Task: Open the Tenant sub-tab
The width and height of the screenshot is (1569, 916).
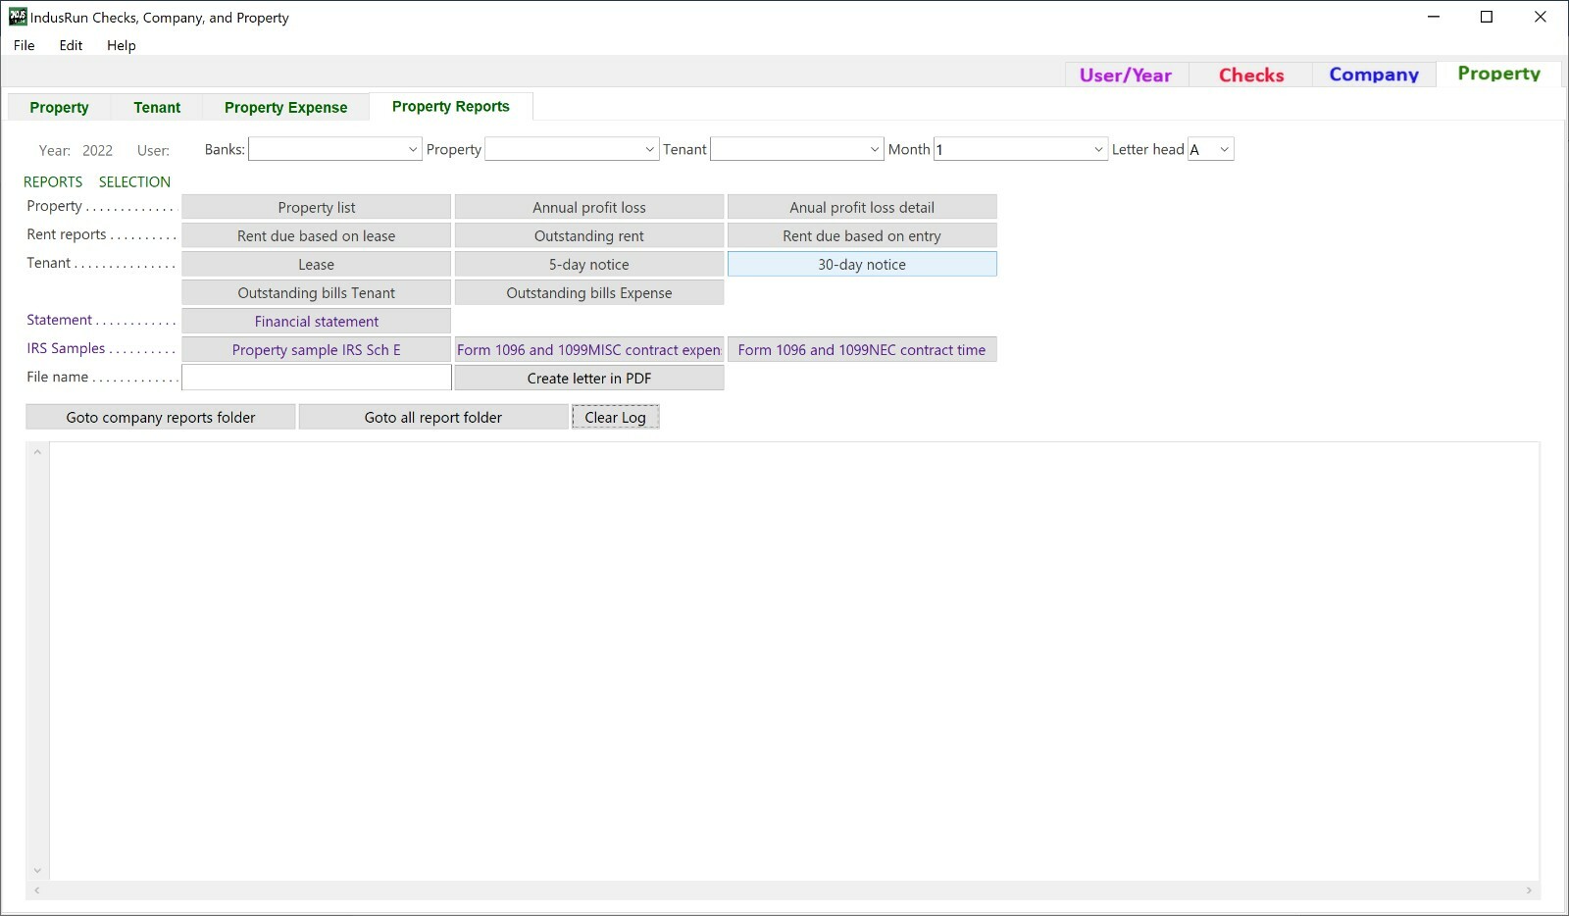Action: coord(157,107)
